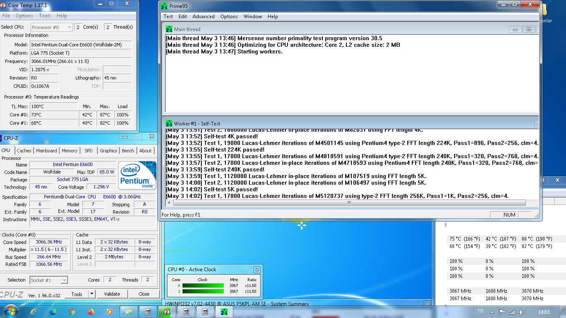Click the TR language indicator in taskbar
The width and height of the screenshot is (566, 318).
pos(480,311)
